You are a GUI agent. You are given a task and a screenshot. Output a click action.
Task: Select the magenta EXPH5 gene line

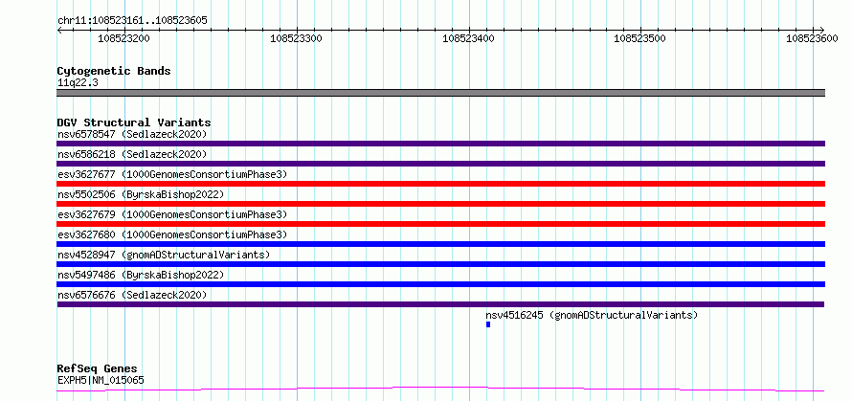coord(440,389)
